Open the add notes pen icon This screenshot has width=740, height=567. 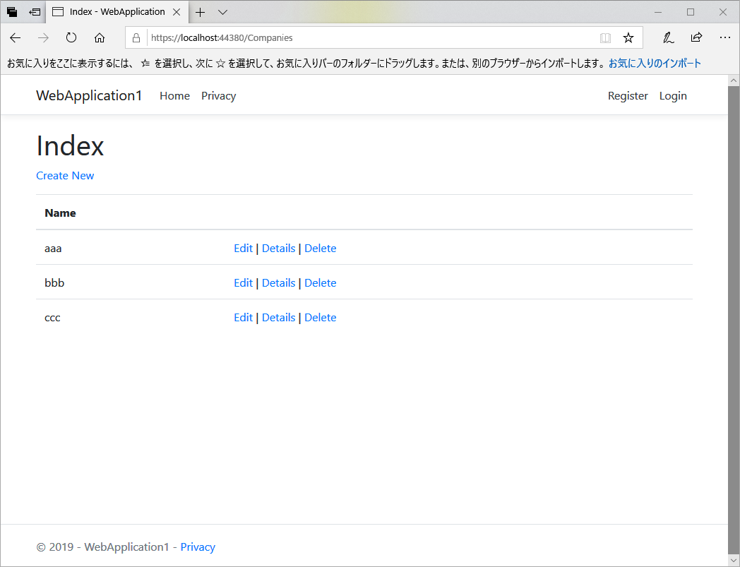(x=668, y=37)
